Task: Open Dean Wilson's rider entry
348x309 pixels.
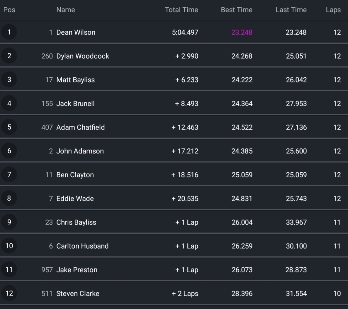Action: pyautogui.click(x=76, y=32)
